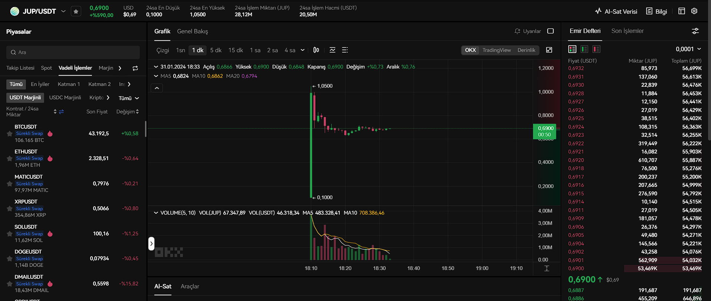The width and height of the screenshot is (711, 301).
Task: Open the 0,0001 price precision dropdown
Action: pos(688,49)
